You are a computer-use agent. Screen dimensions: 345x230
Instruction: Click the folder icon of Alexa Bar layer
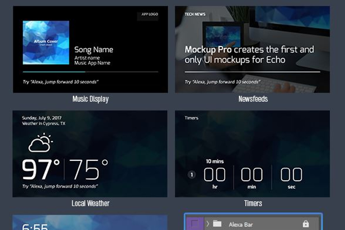point(217,224)
